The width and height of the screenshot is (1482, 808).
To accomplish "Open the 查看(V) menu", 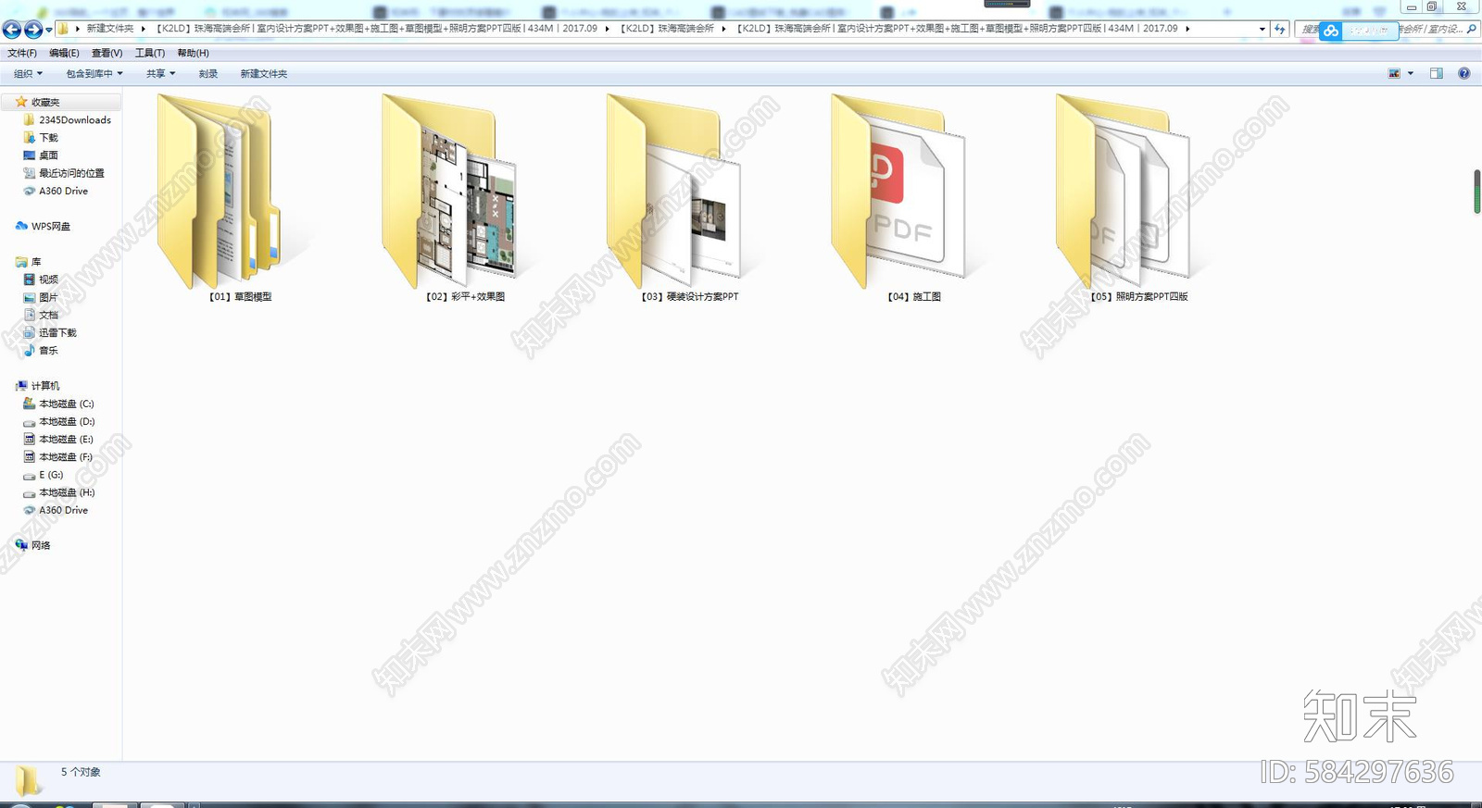I will pos(107,53).
